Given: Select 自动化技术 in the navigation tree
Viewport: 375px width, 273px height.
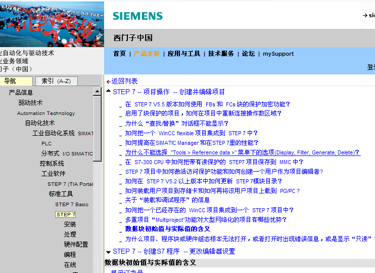Looking at the screenshot, I should 40,123.
